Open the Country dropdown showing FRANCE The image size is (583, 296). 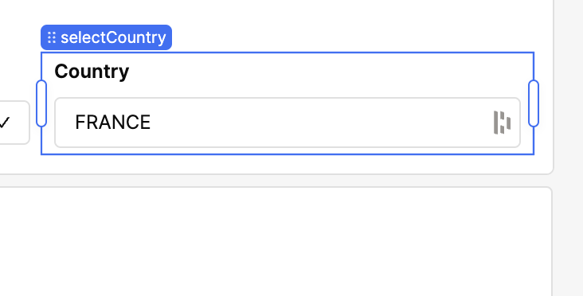pyautogui.click(x=288, y=123)
